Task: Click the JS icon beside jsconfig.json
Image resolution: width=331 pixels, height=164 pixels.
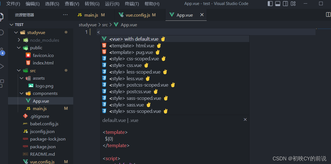Action: coord(25,131)
